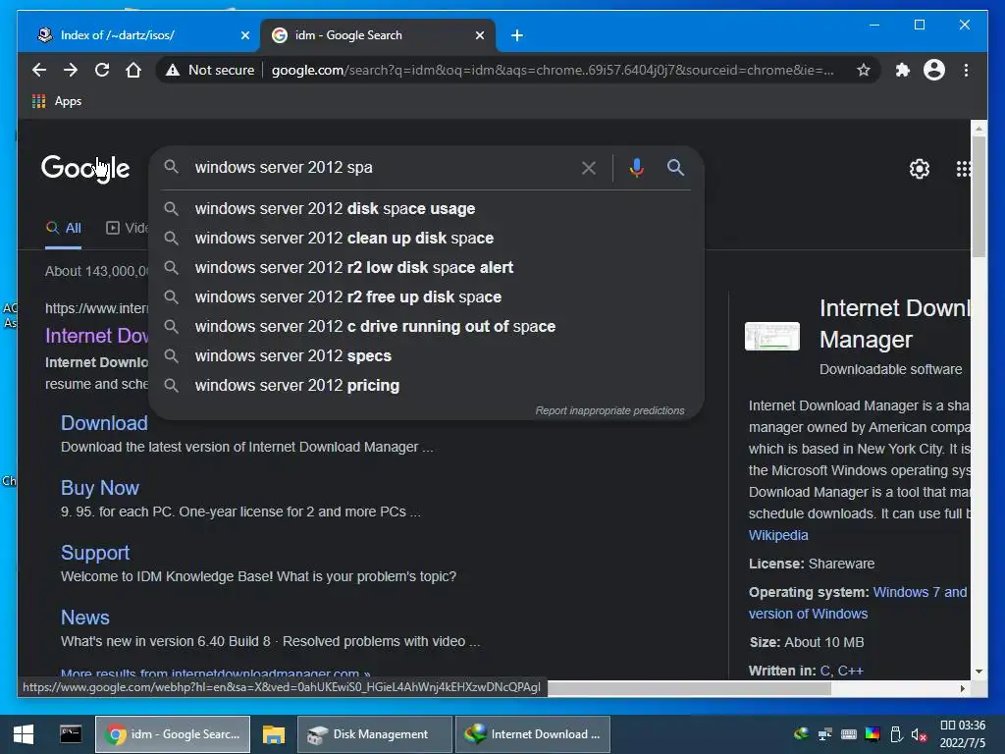Choose suggestion 'clean up disk space'
Image resolution: width=1005 pixels, height=754 pixels.
[426, 239]
